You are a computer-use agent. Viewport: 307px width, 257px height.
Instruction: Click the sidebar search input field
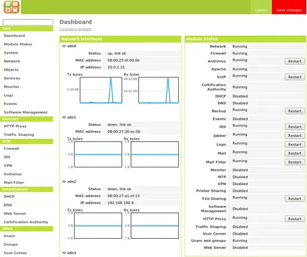pyautogui.click(x=28, y=22)
